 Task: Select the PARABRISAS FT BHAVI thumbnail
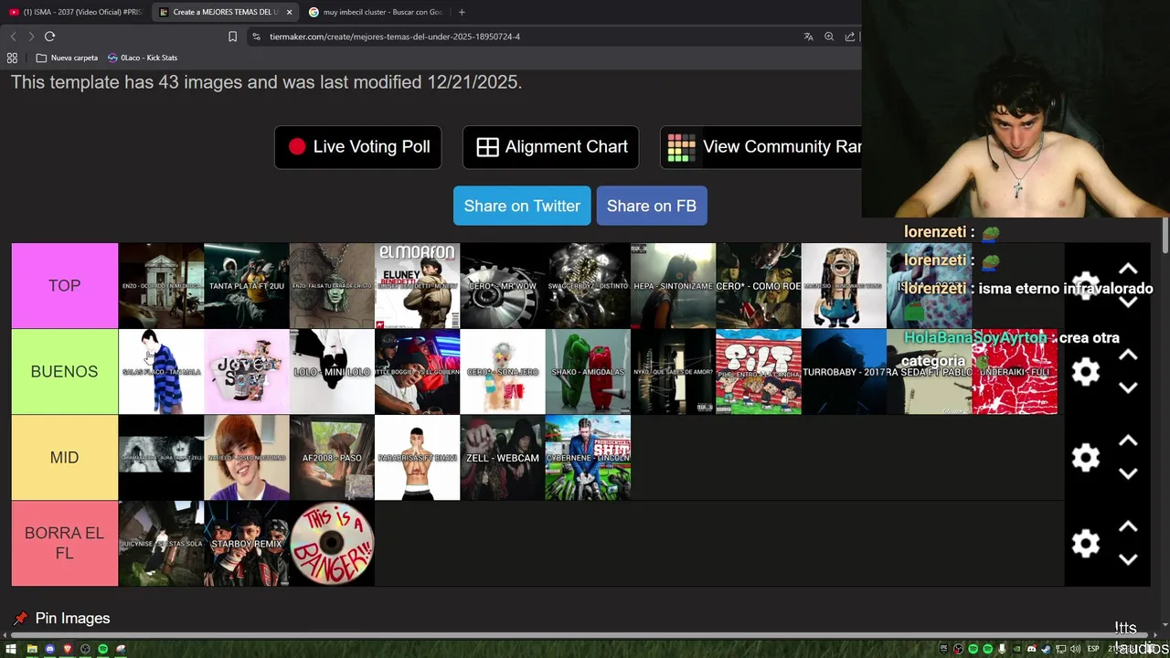[x=417, y=458]
